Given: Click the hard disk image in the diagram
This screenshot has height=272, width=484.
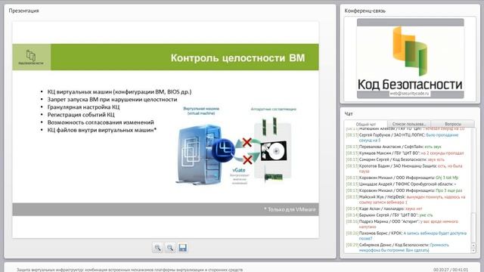Looking at the screenshot, I should pyautogui.click(x=274, y=151).
